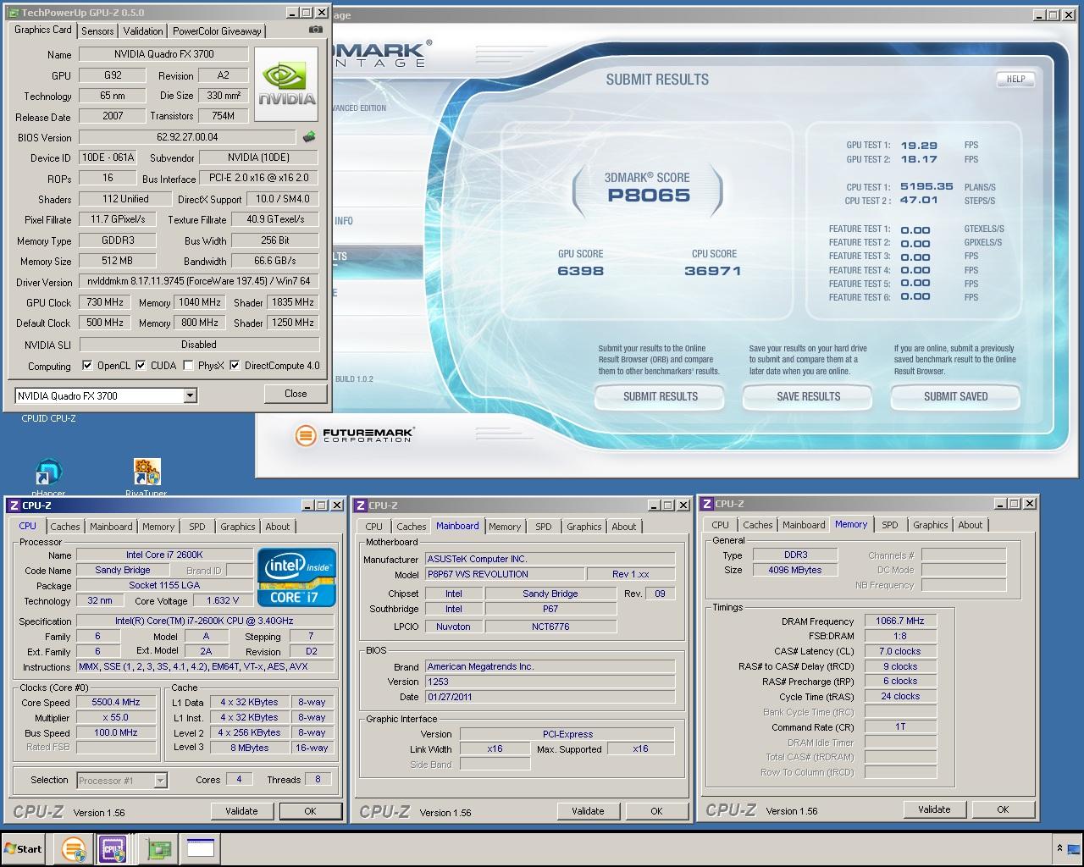
Task: Expand the system tray hidden icons chevron
Action: click(x=1059, y=848)
